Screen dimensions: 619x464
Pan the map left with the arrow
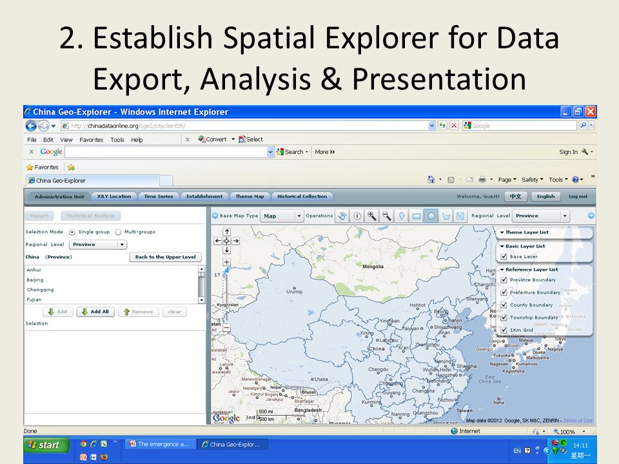[x=217, y=240]
